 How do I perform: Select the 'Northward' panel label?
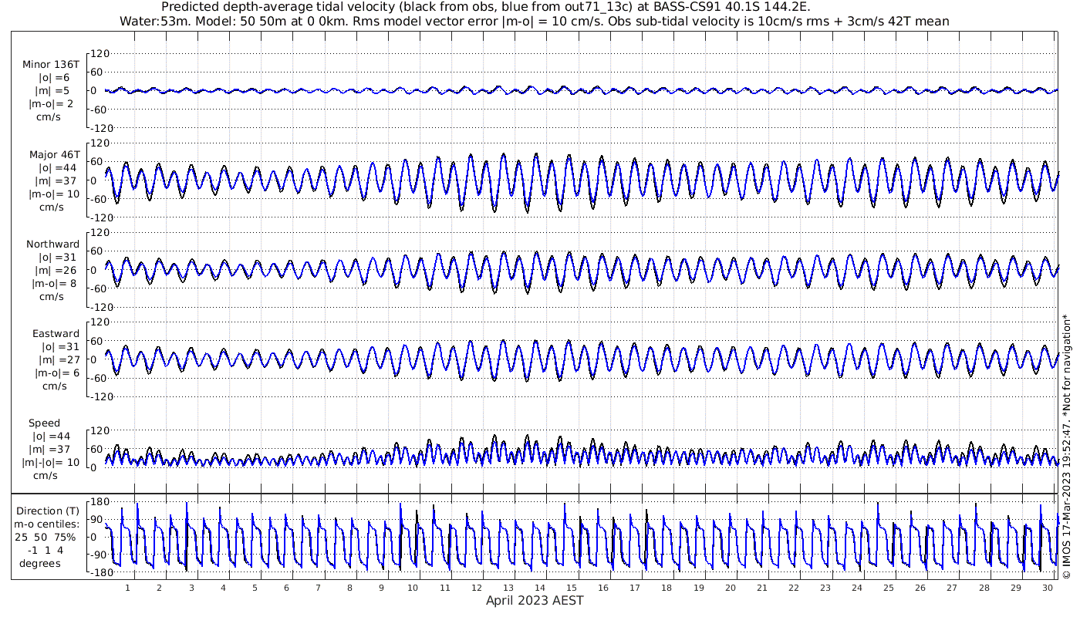click(x=52, y=244)
